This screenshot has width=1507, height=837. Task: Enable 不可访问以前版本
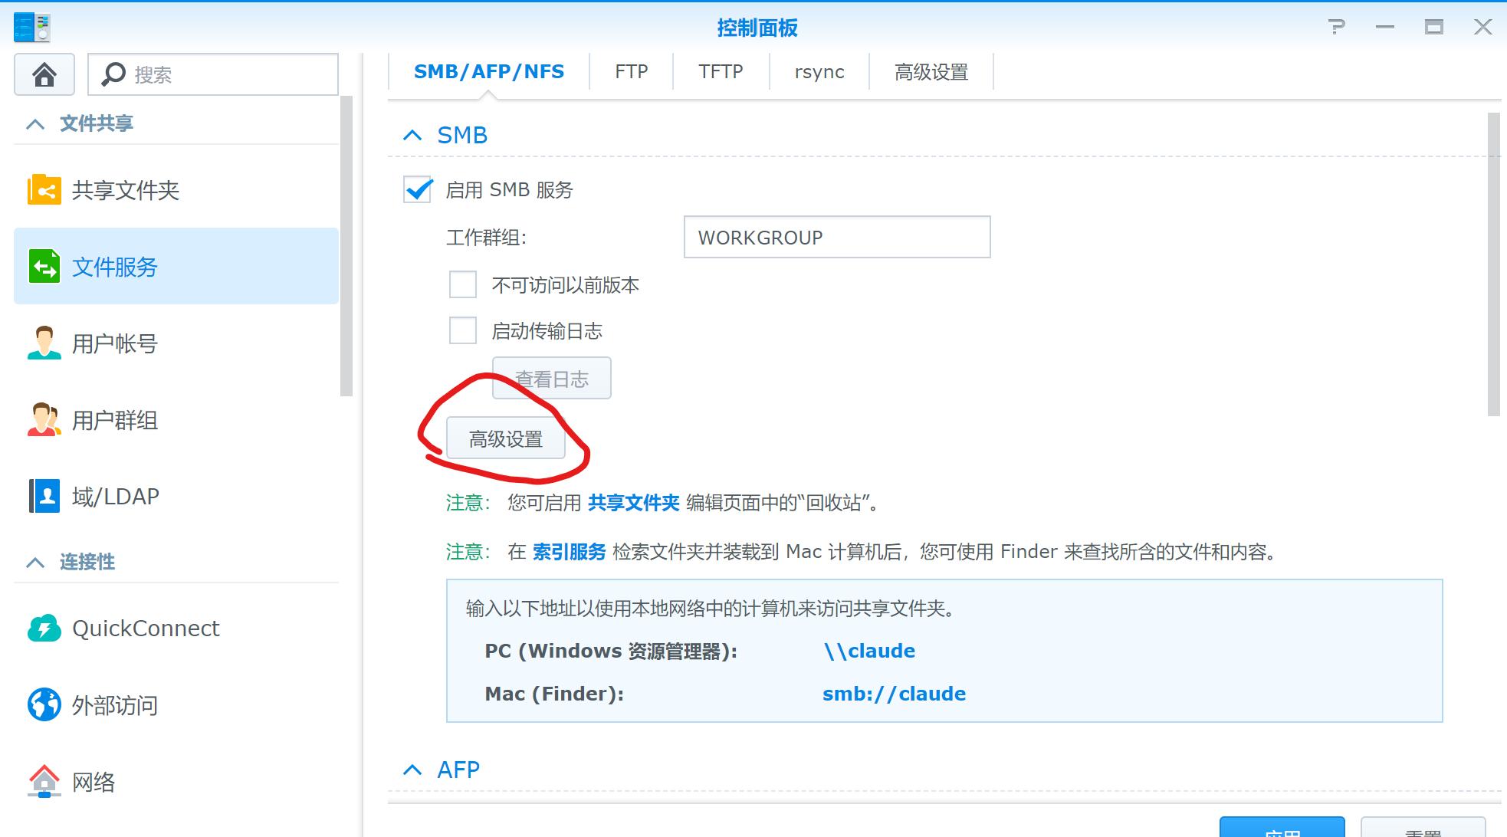[462, 284]
